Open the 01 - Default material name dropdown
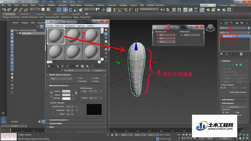251x141 pixels. [x=77, y=70]
